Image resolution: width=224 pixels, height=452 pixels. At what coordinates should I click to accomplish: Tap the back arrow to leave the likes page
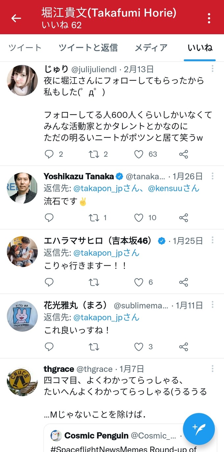tap(15, 18)
